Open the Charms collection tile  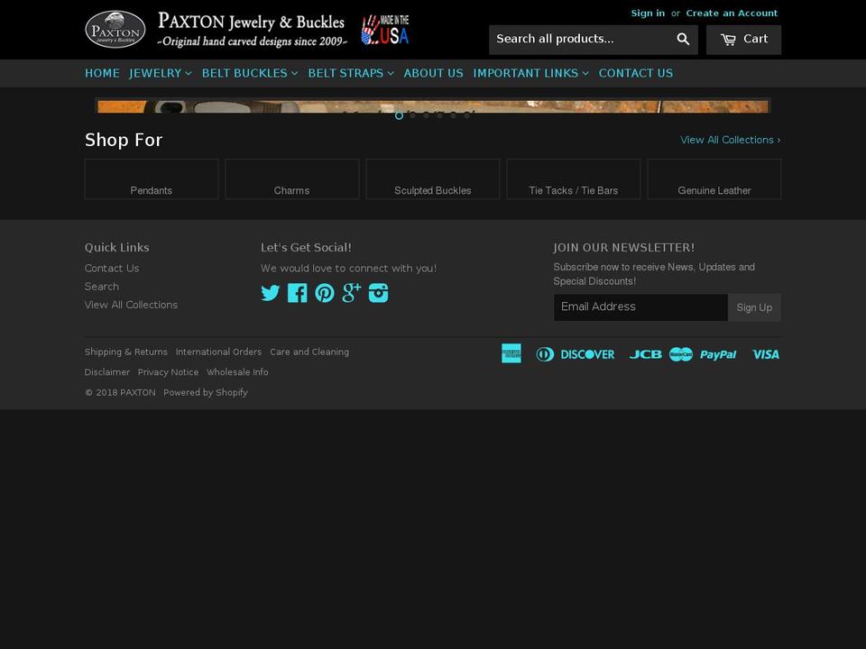pyautogui.click(x=291, y=179)
